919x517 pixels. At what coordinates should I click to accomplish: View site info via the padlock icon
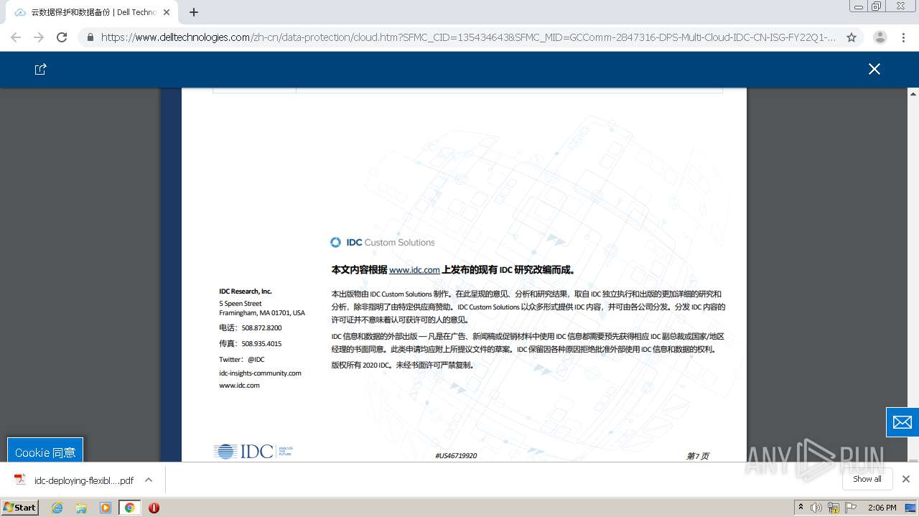click(x=90, y=37)
